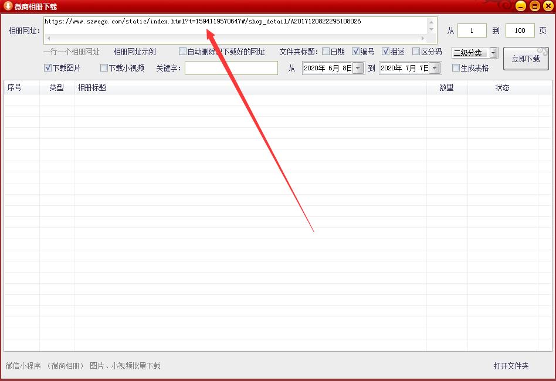
Task: Click the 一行一个相册网址 hint text
Action: click(72, 52)
